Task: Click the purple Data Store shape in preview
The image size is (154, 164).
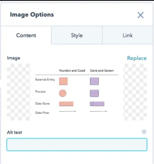Action: click(97, 104)
